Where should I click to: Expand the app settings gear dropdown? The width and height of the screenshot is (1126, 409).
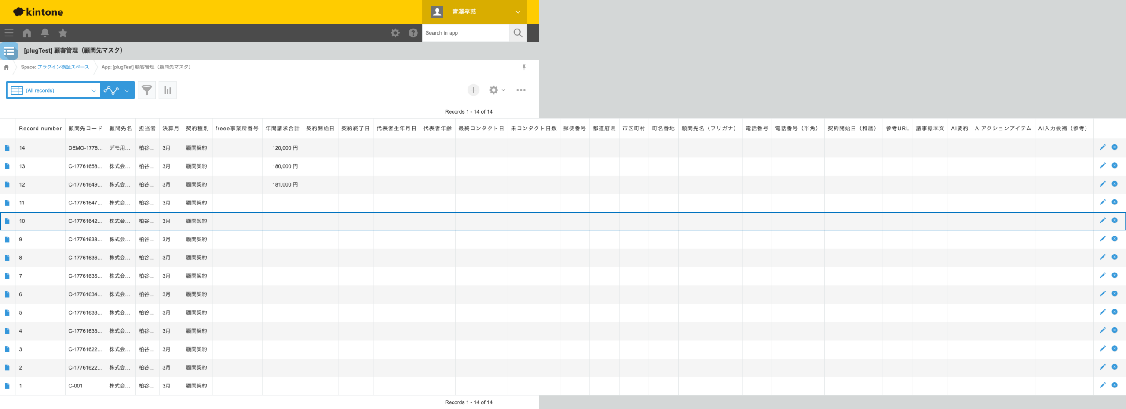point(497,90)
